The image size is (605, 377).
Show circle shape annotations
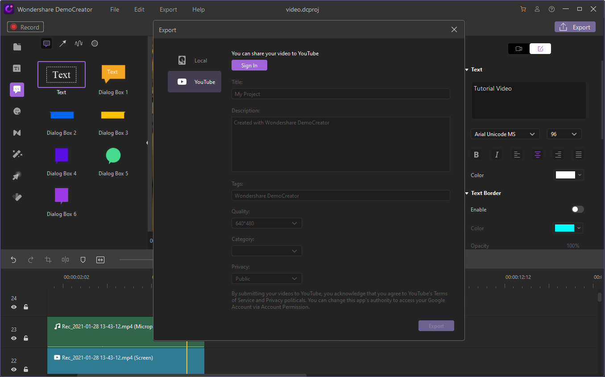[x=95, y=43]
